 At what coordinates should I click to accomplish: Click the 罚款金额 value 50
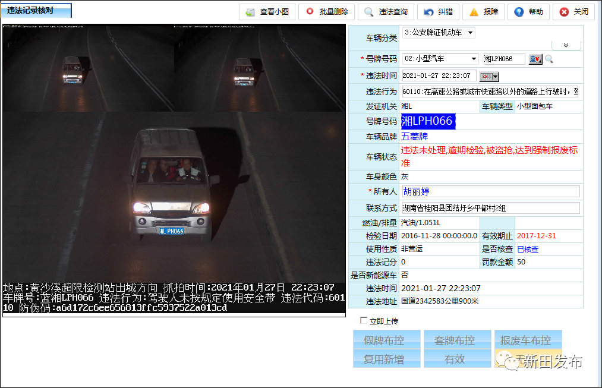[x=521, y=262]
